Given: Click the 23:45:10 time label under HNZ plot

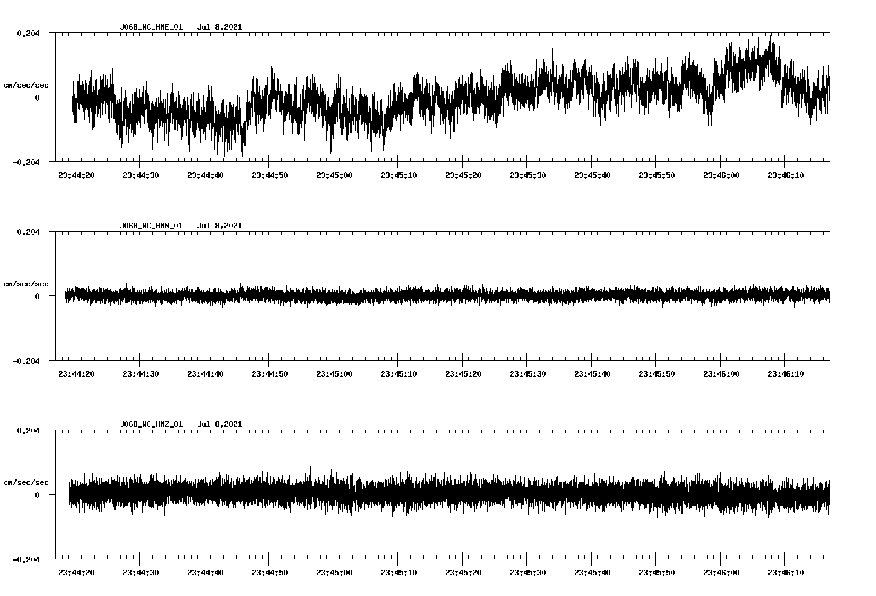Looking at the screenshot, I should click(399, 573).
